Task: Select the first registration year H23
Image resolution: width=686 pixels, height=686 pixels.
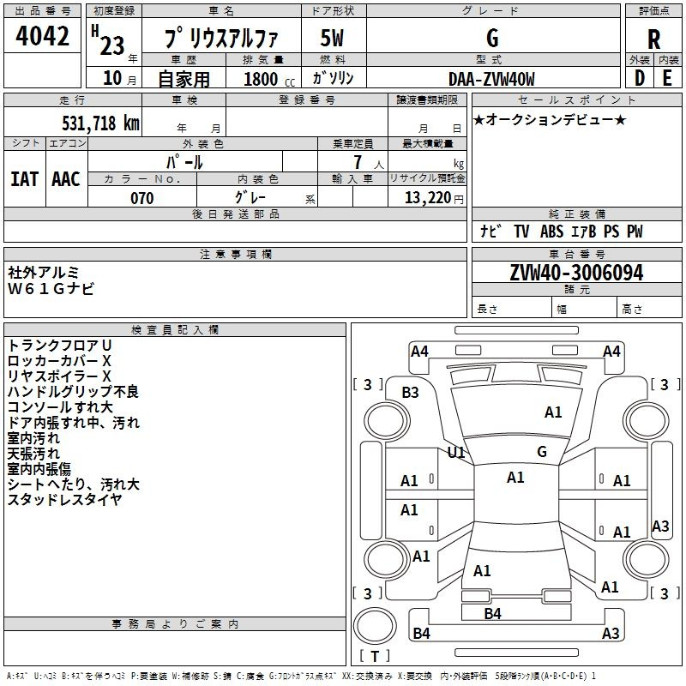Action: [x=108, y=40]
